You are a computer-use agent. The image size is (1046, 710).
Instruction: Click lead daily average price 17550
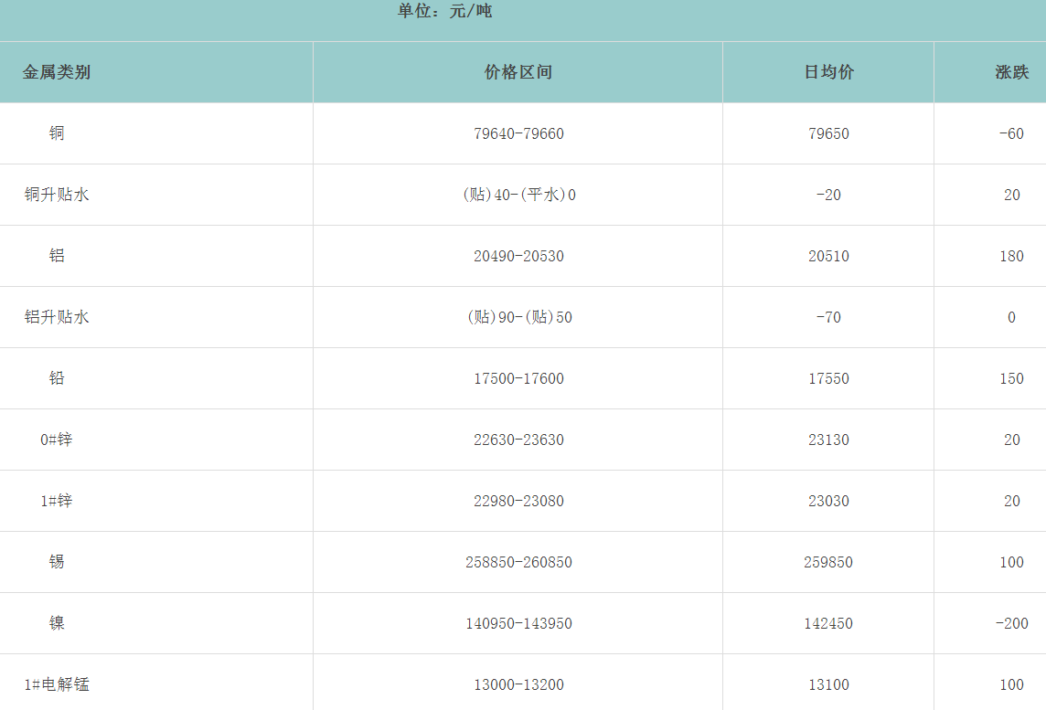[828, 378]
